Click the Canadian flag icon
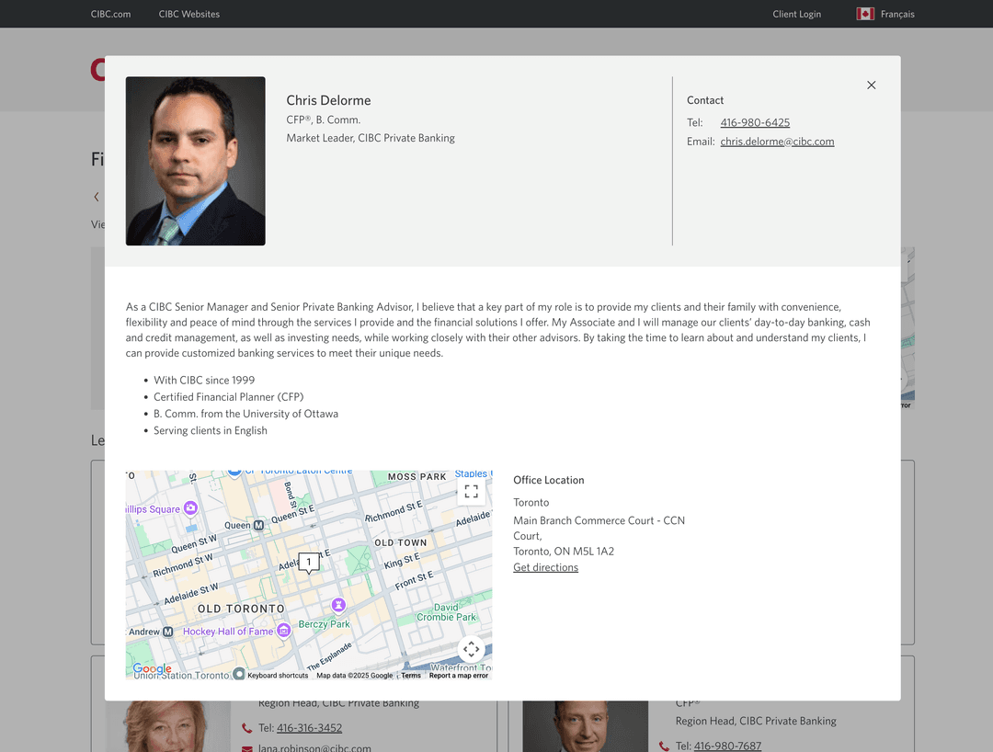 [x=865, y=14]
